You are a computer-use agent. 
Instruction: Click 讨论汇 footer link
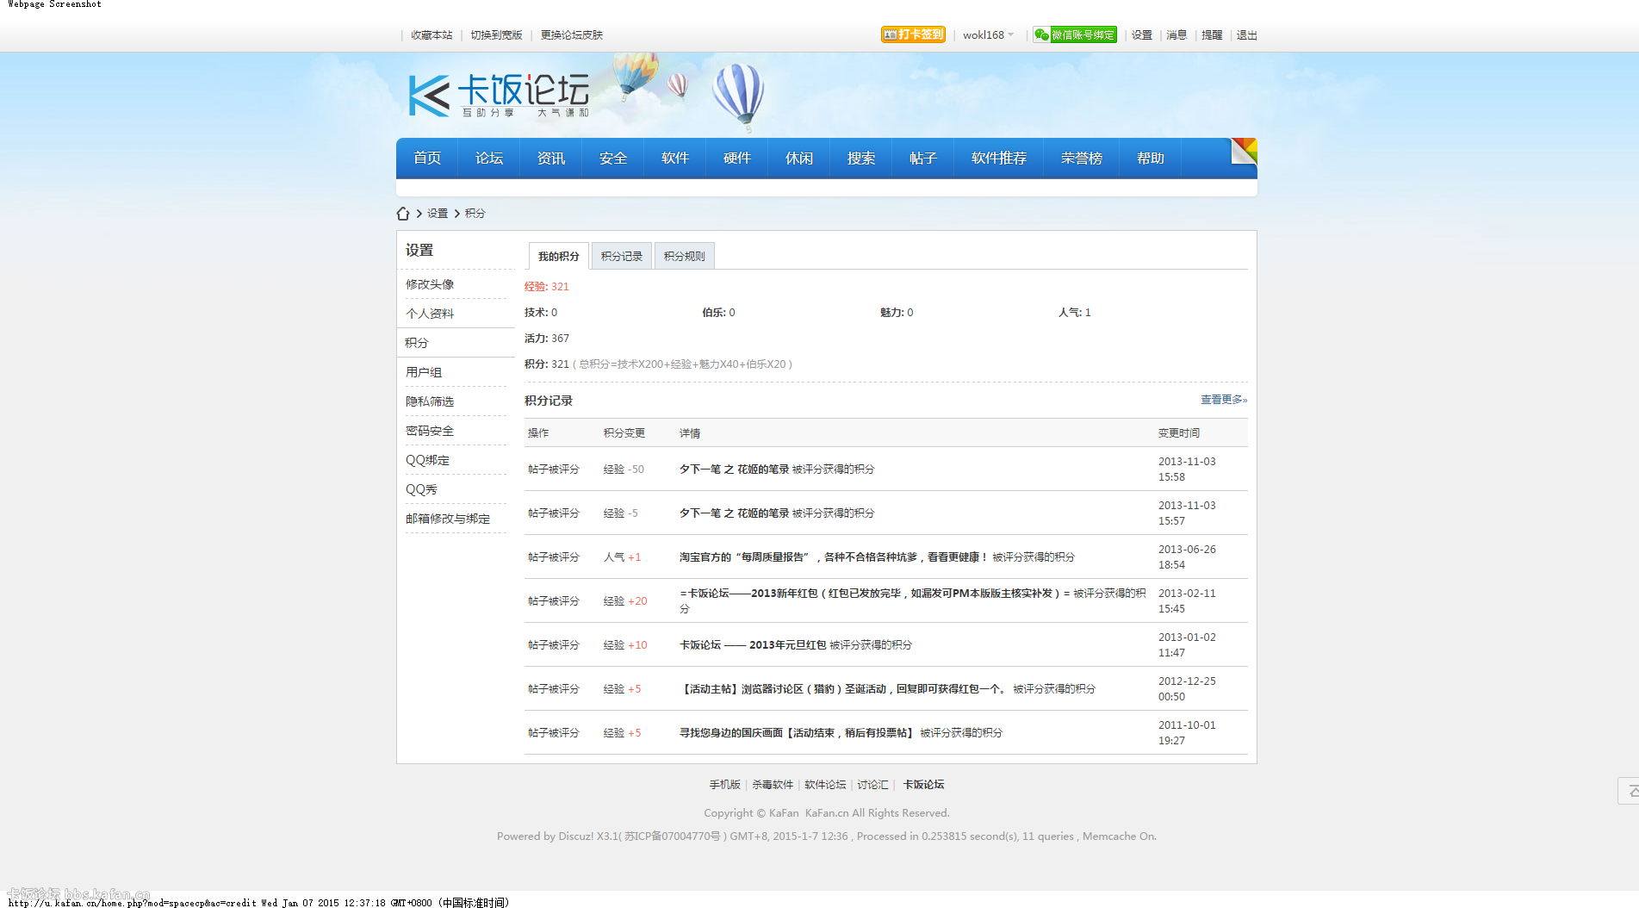coord(872,785)
